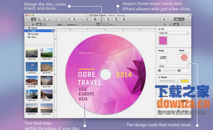Switch to the fill and stroke inspector tab
The image size is (213, 130).
pyautogui.click(x=176, y=25)
